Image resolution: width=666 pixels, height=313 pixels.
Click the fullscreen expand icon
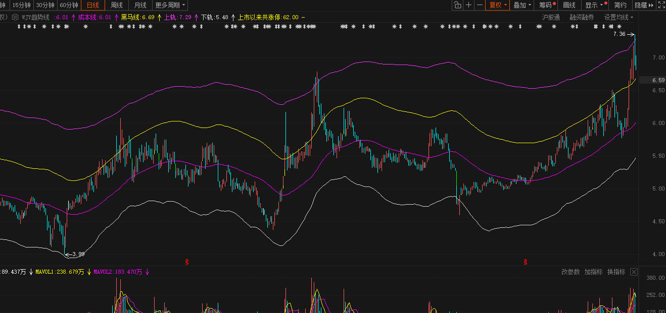(x=661, y=5)
